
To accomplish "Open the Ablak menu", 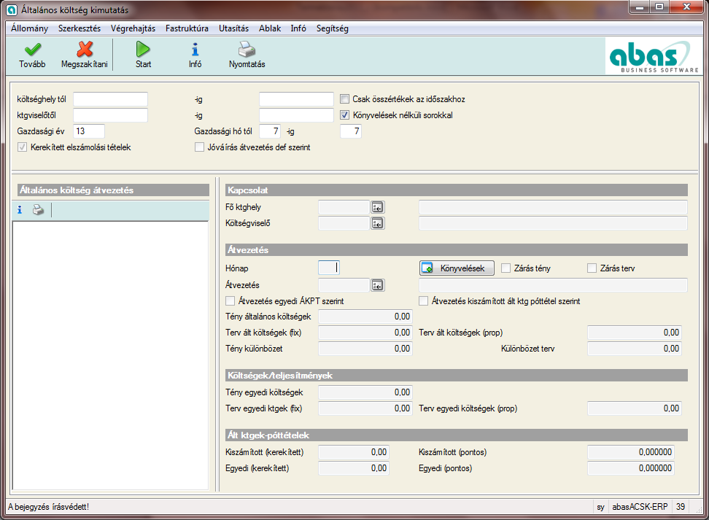I will point(270,28).
